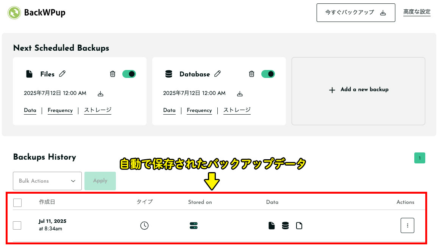The image size is (437, 247).
Task: Click the scheduled clock type icon
Action: tap(144, 225)
